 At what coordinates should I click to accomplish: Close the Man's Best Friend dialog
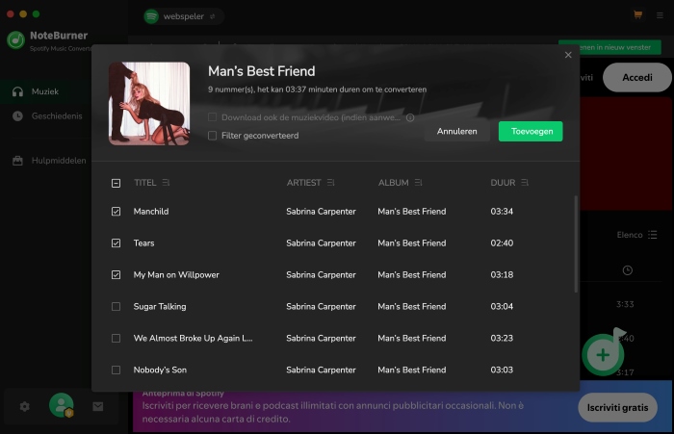pyautogui.click(x=568, y=55)
